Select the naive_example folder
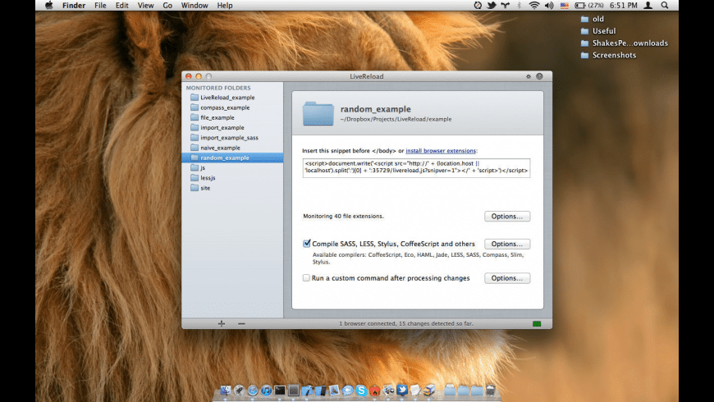This screenshot has height=402, width=714. point(232,148)
